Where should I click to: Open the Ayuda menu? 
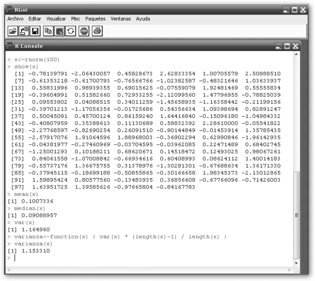pyautogui.click(x=143, y=19)
